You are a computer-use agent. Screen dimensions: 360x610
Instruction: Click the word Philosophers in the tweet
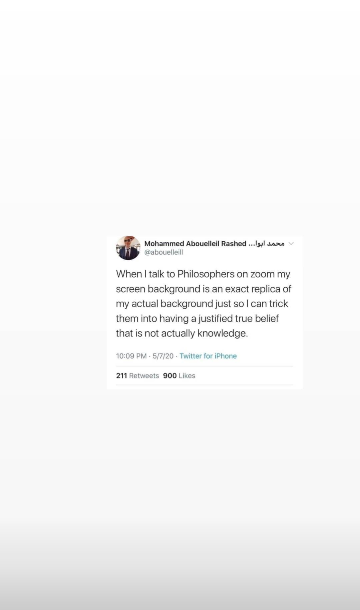[x=206, y=274]
